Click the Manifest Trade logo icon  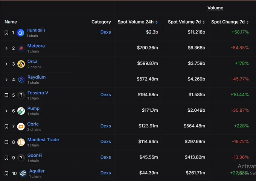point(21,142)
